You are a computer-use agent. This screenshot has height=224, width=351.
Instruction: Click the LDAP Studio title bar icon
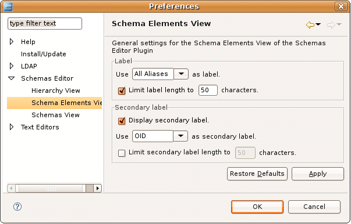point(8,6)
